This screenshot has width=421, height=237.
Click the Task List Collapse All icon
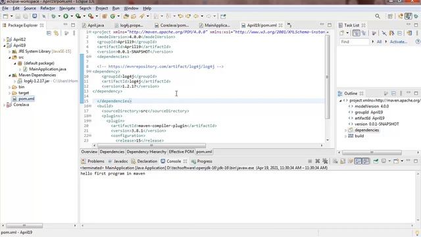click(399, 33)
